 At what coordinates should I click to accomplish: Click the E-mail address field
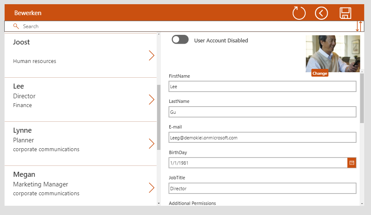[262, 137]
